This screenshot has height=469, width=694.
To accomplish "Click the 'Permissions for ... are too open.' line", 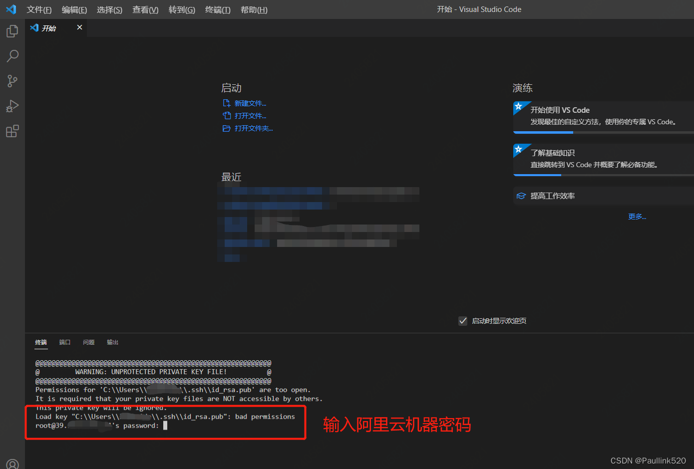I will coord(173,390).
